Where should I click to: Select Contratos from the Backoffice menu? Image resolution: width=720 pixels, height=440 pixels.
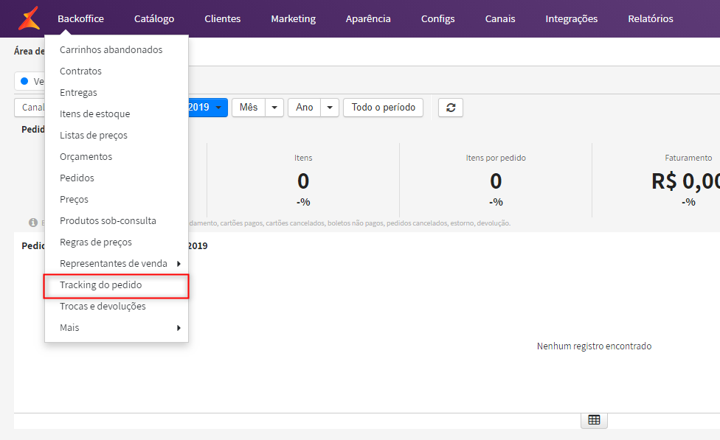pyautogui.click(x=116, y=71)
